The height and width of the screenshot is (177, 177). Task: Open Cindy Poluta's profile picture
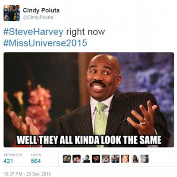click(x=12, y=13)
